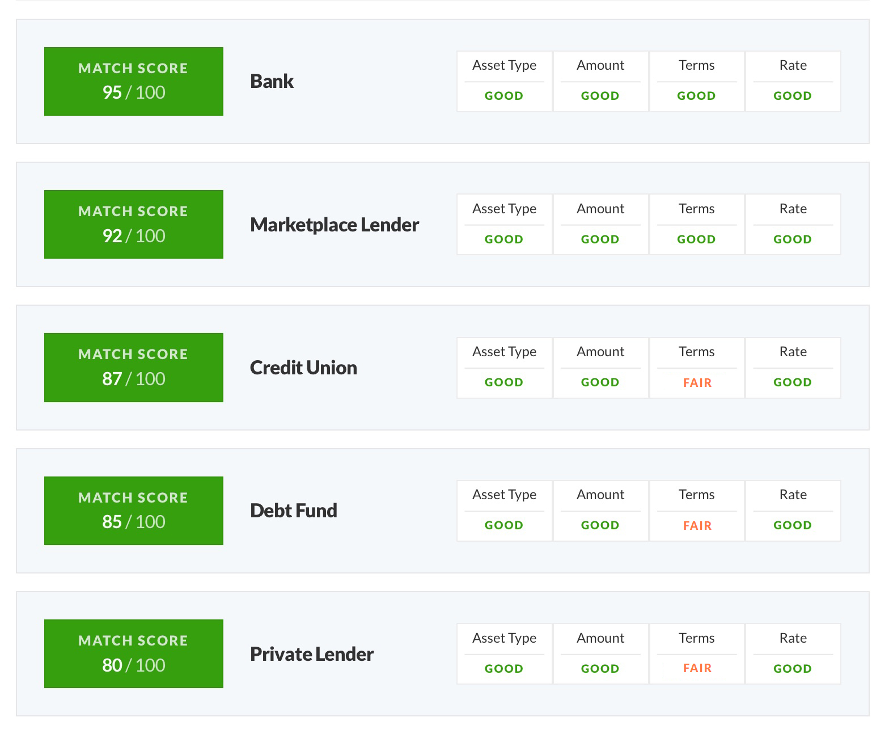Click Private Lender's FAIR Terms cell
889x734 pixels.
pos(697,654)
